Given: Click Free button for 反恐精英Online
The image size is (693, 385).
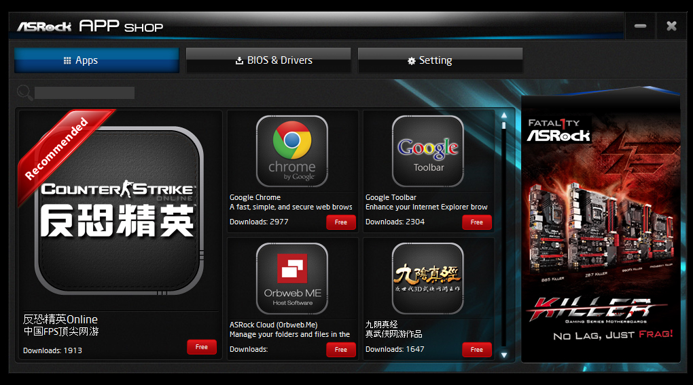Looking at the screenshot, I should [202, 347].
